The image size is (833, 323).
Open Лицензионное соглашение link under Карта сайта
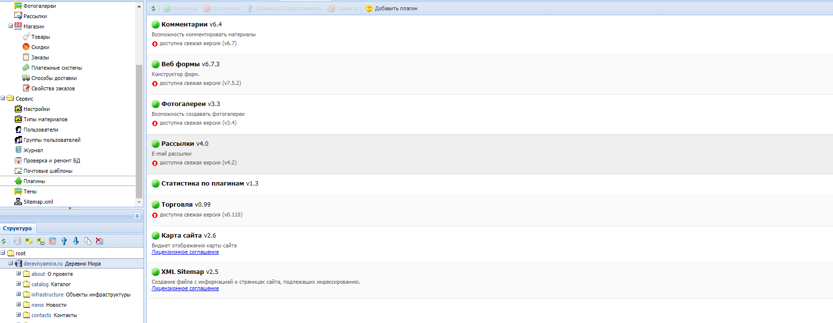tap(185, 252)
